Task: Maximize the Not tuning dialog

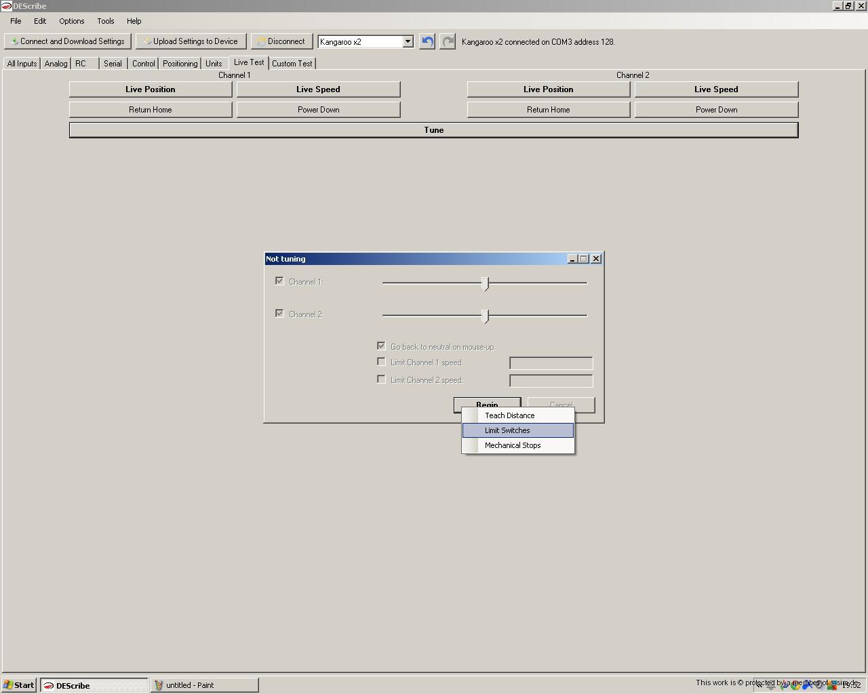Action: click(584, 259)
